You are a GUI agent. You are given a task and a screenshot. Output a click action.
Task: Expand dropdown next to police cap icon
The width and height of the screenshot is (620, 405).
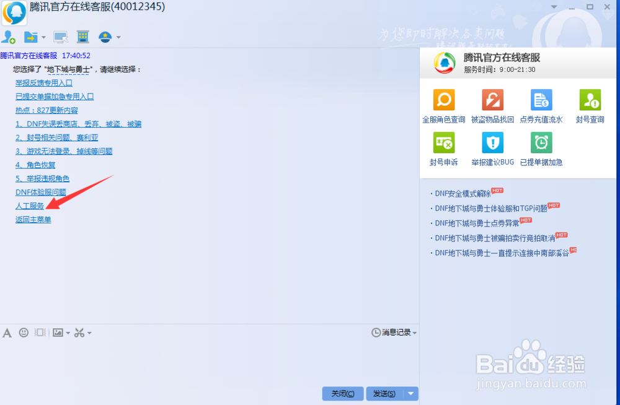click(118, 38)
